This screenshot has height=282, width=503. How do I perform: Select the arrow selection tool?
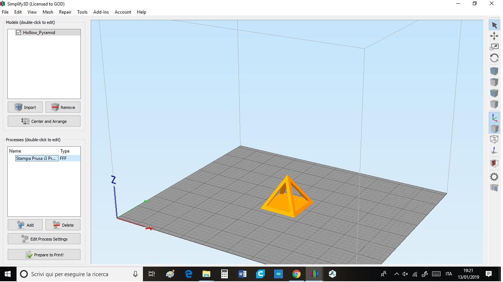494,25
